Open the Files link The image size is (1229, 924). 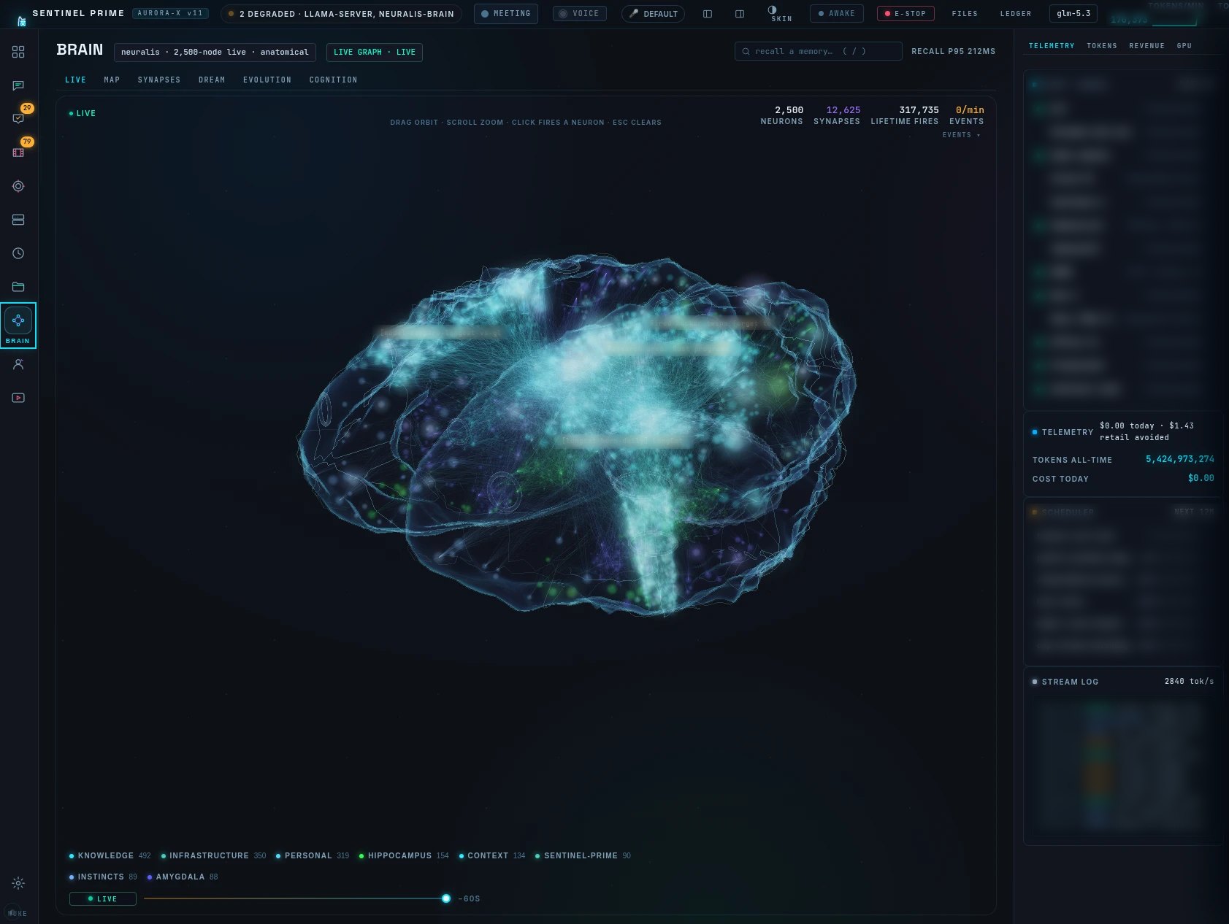click(x=965, y=14)
